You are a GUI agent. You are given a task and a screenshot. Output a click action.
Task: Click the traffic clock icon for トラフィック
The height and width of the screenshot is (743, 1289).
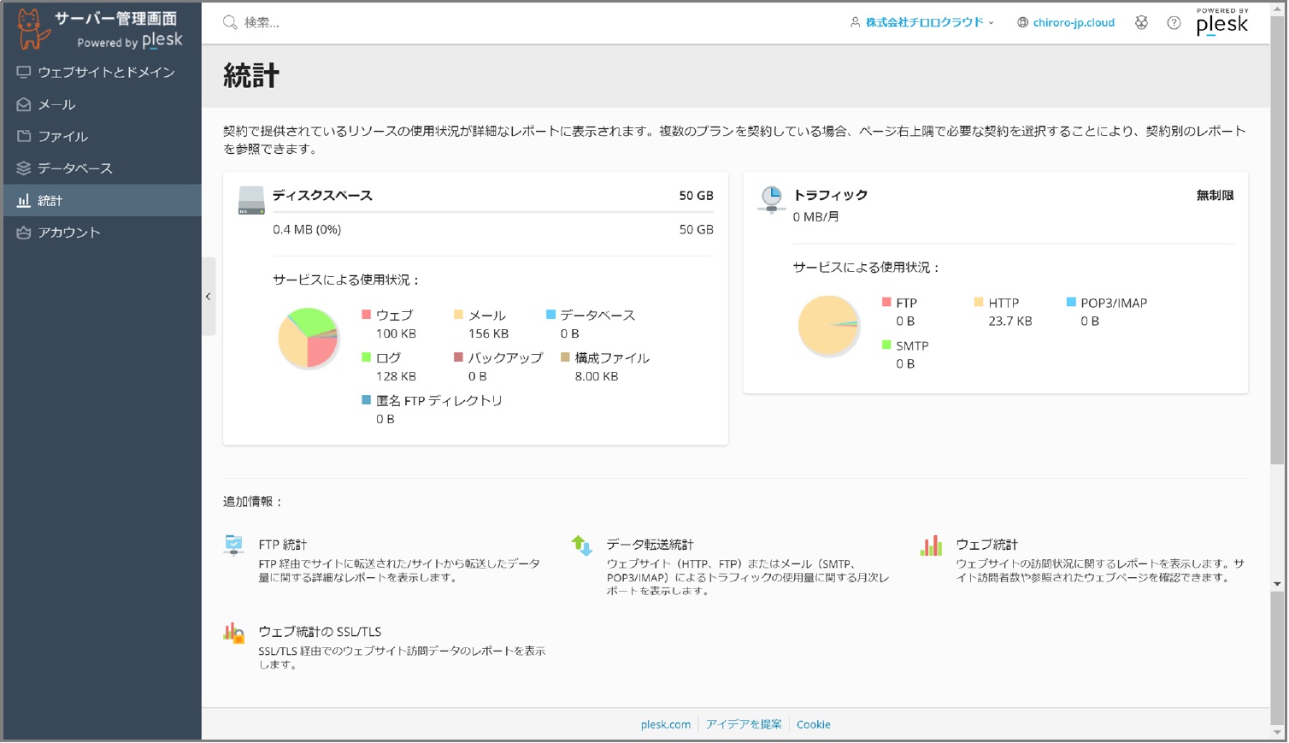[x=772, y=199]
